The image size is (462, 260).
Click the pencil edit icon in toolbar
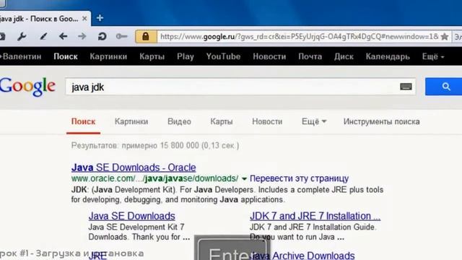43,37
